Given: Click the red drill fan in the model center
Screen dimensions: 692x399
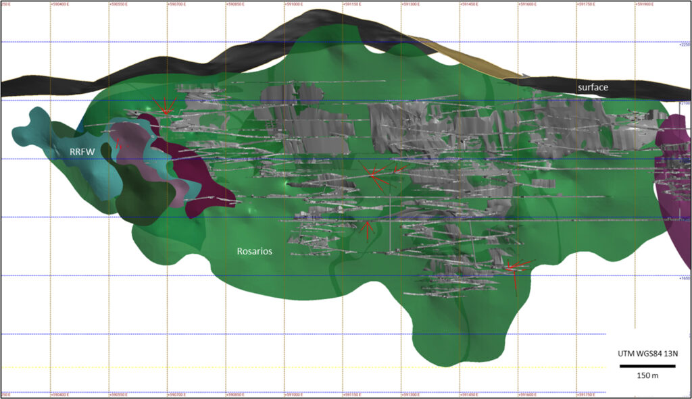Looking at the screenshot, I should tap(376, 174).
